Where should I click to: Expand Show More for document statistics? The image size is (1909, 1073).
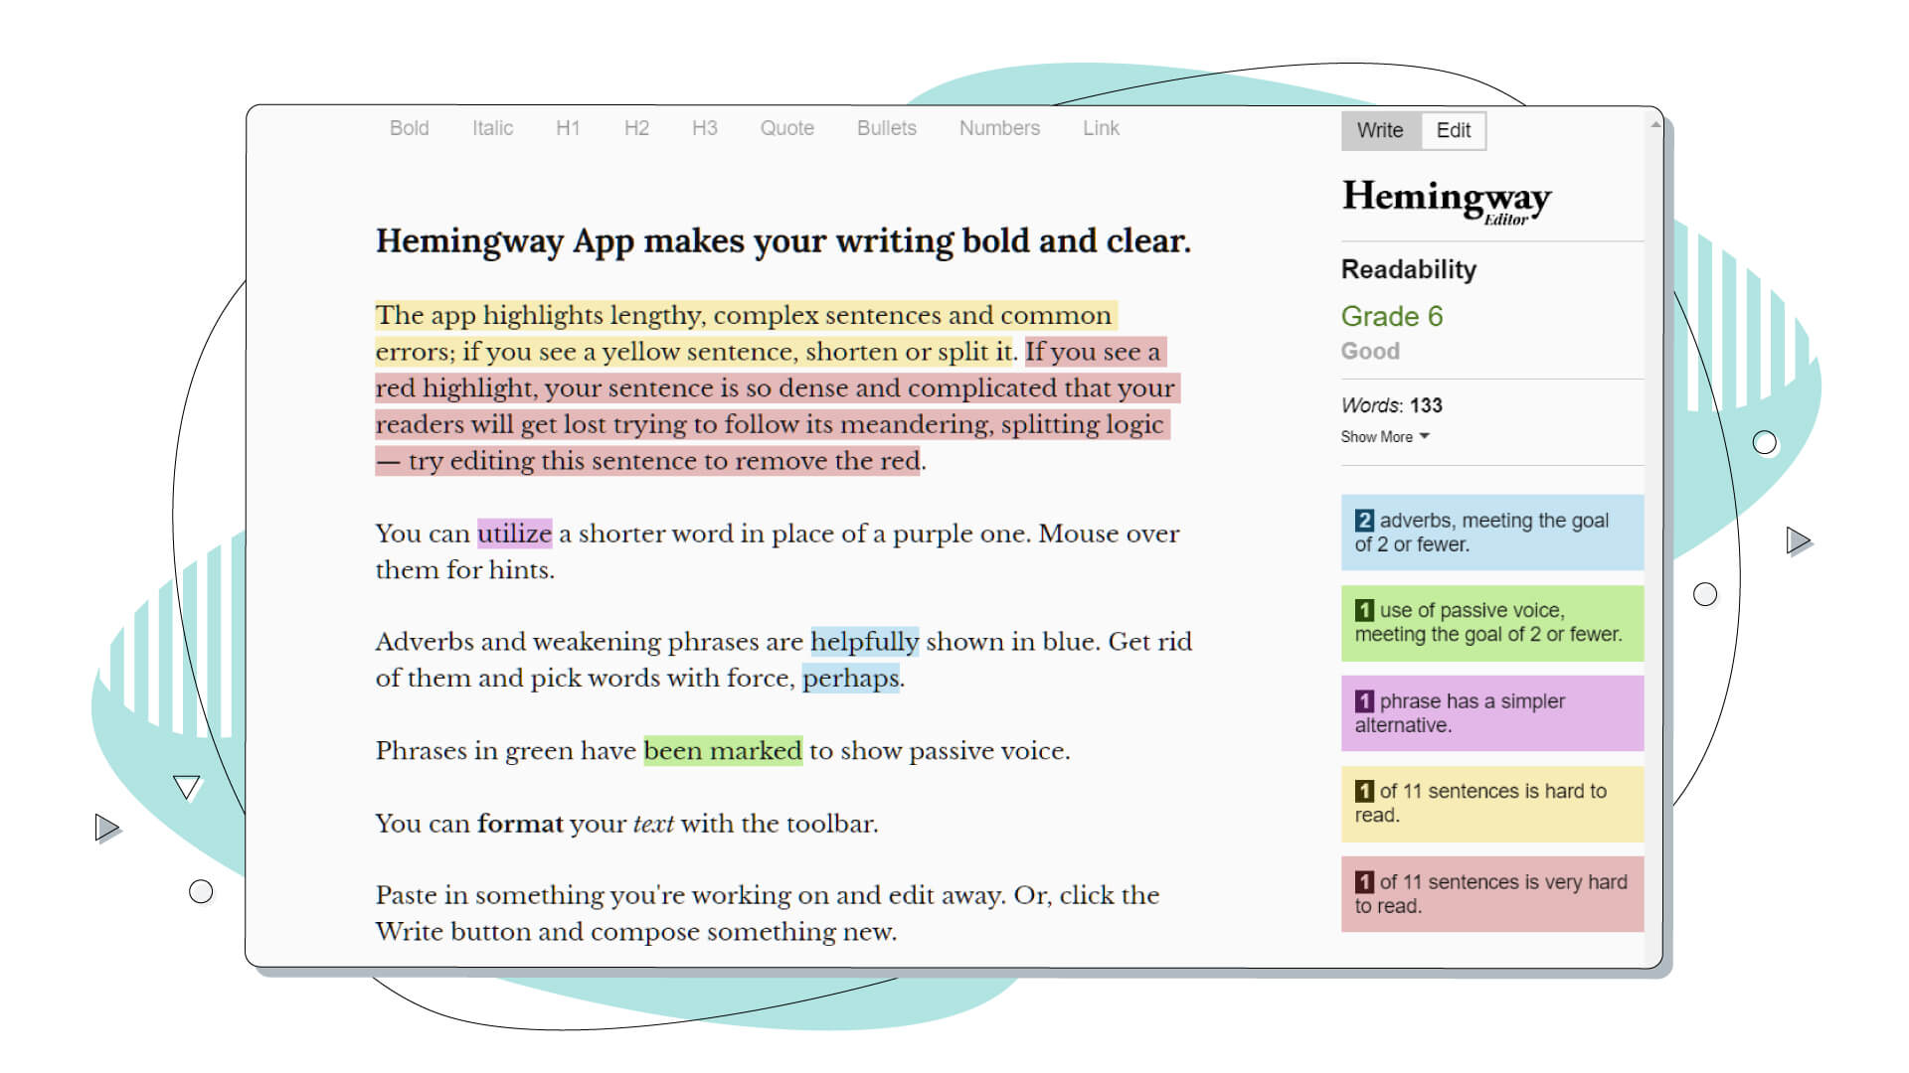click(x=1385, y=436)
